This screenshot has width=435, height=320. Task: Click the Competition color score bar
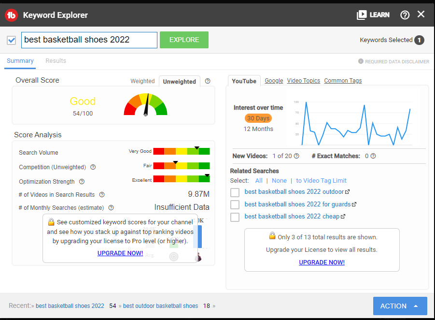pos(182,165)
